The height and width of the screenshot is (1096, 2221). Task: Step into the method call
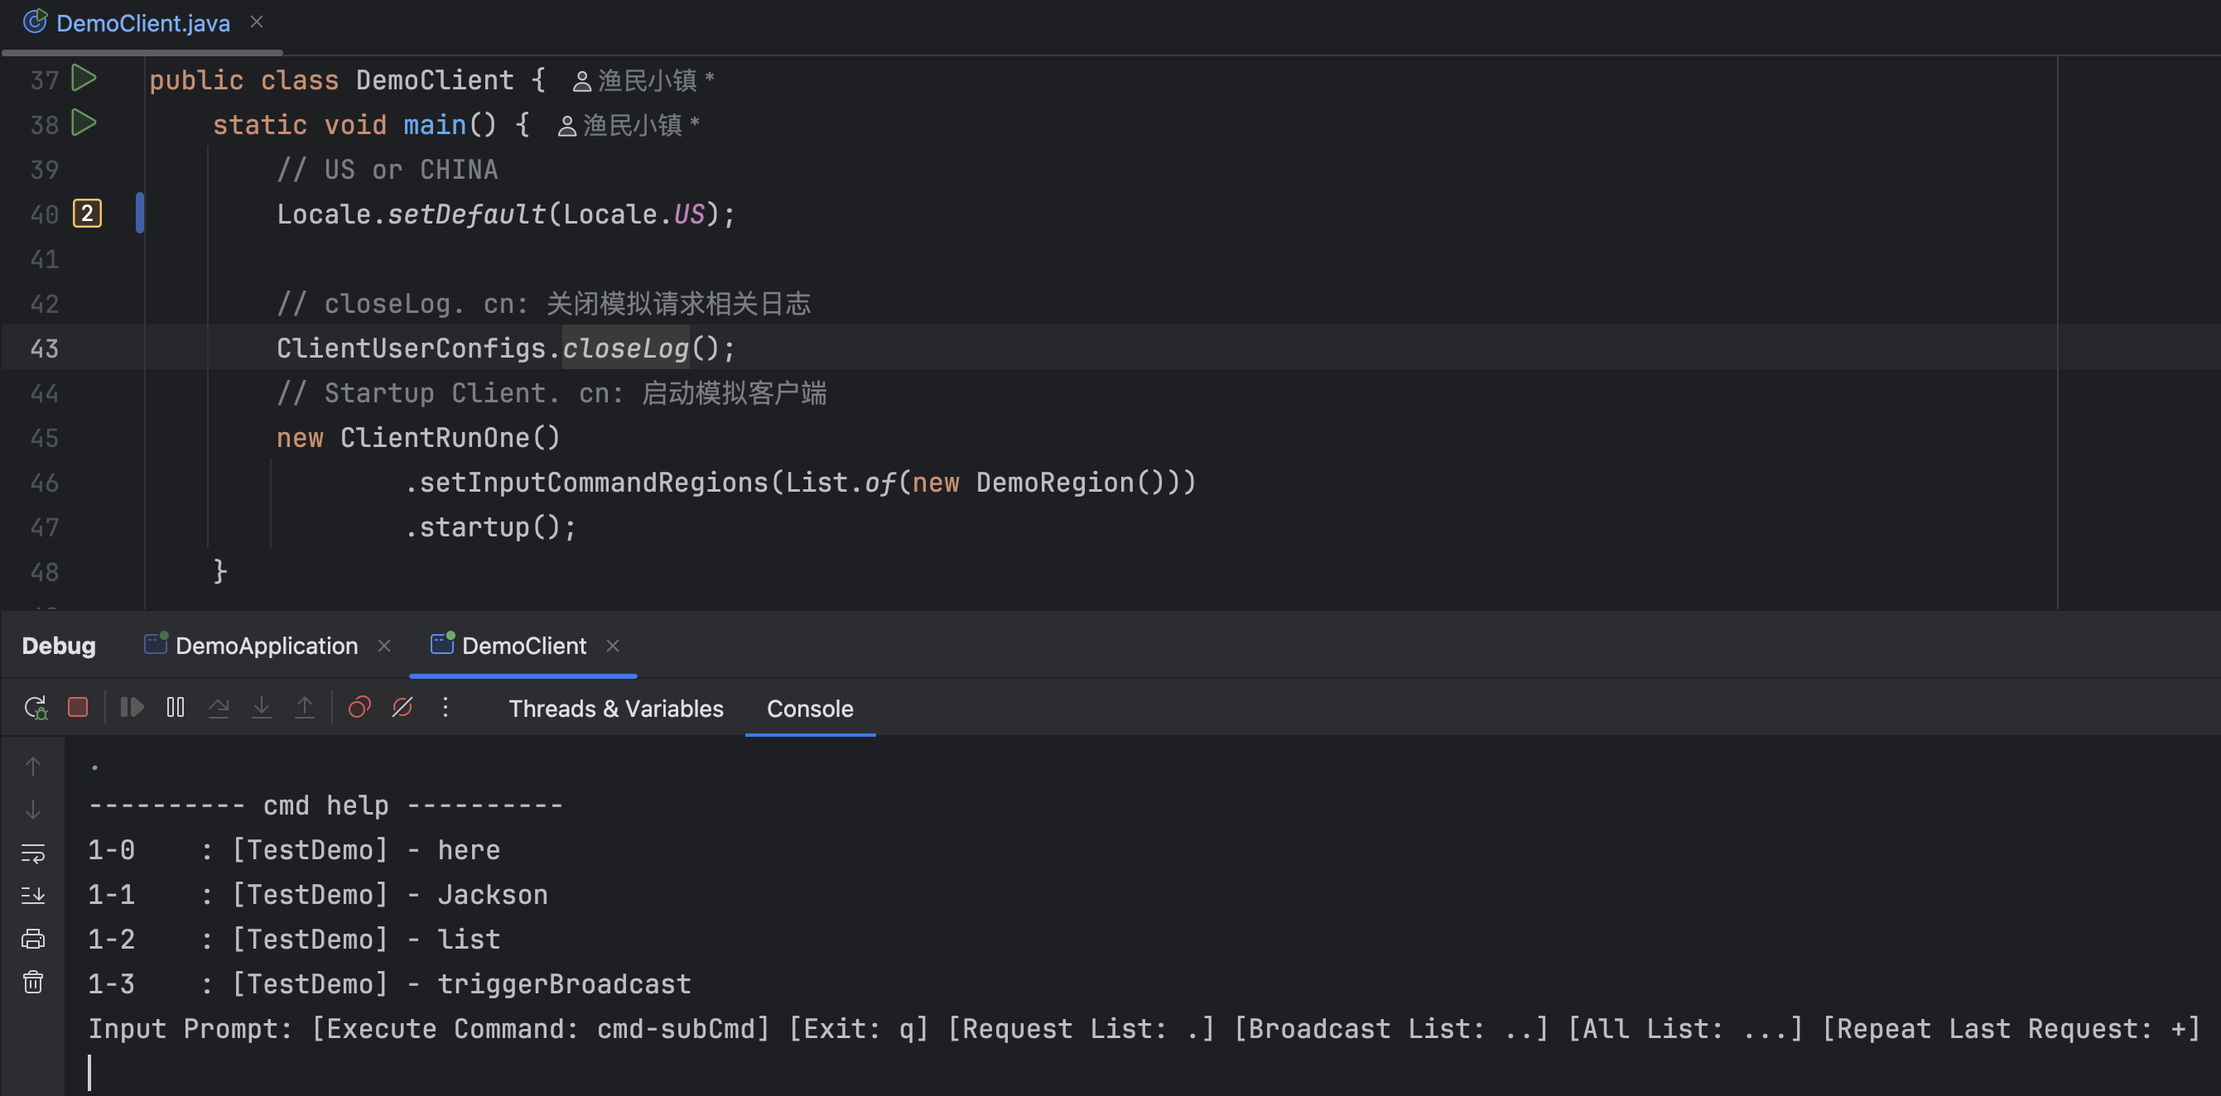click(x=261, y=707)
